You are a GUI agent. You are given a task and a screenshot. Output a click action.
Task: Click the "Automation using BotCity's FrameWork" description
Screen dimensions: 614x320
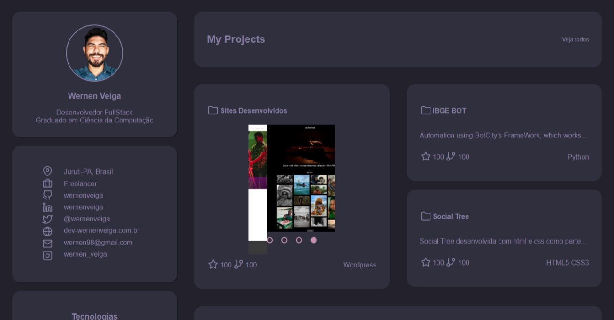tap(504, 136)
